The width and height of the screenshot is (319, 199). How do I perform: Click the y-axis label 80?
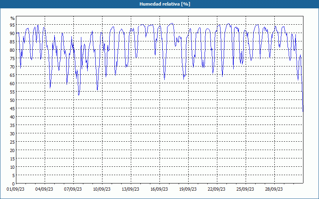12,50
